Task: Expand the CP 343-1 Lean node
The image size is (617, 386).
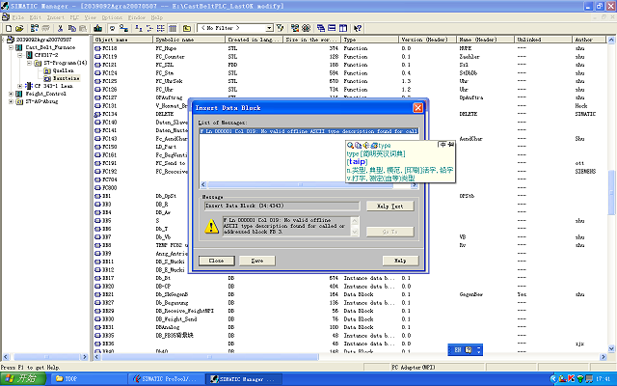Action: click(x=19, y=86)
